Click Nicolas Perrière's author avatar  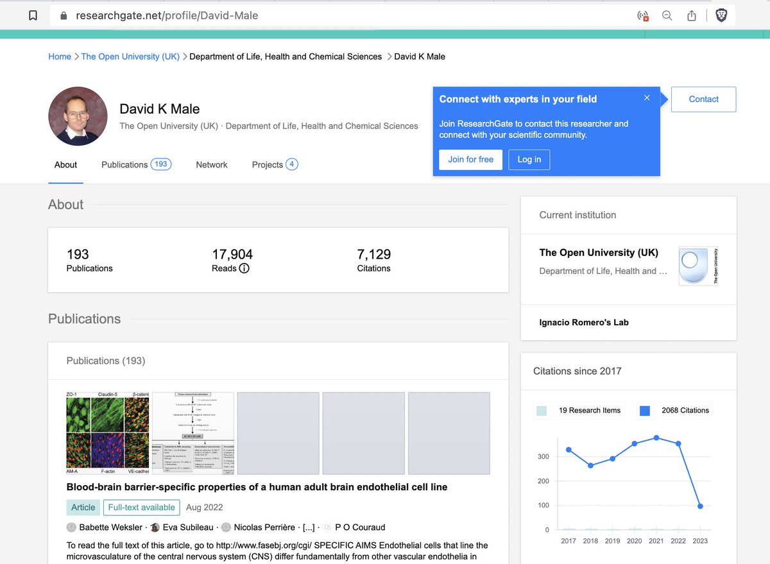click(x=226, y=527)
